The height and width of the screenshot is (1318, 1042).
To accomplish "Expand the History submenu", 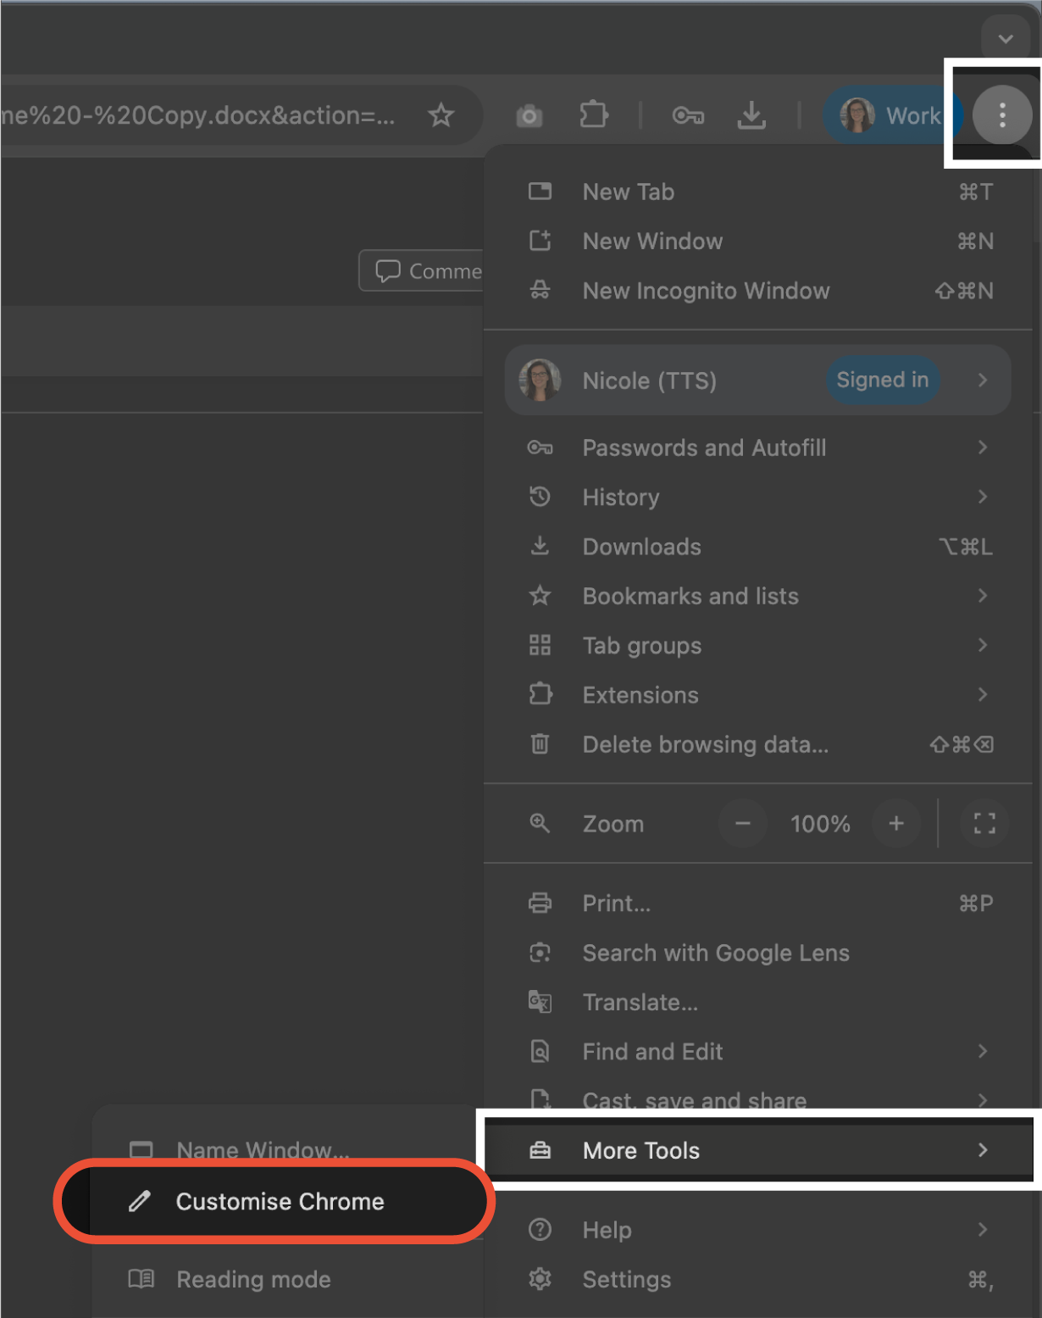I will coord(757,497).
